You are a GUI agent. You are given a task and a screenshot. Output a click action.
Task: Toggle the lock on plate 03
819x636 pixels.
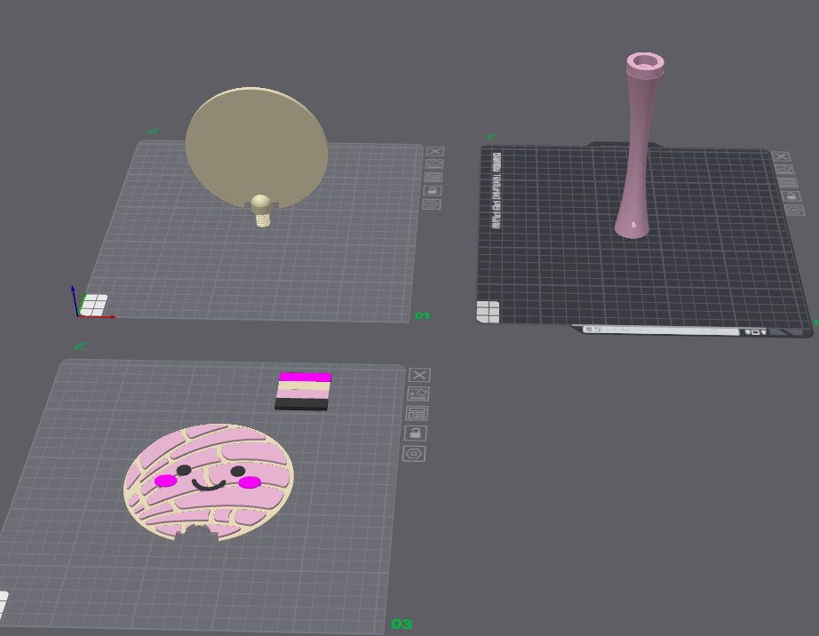(415, 433)
